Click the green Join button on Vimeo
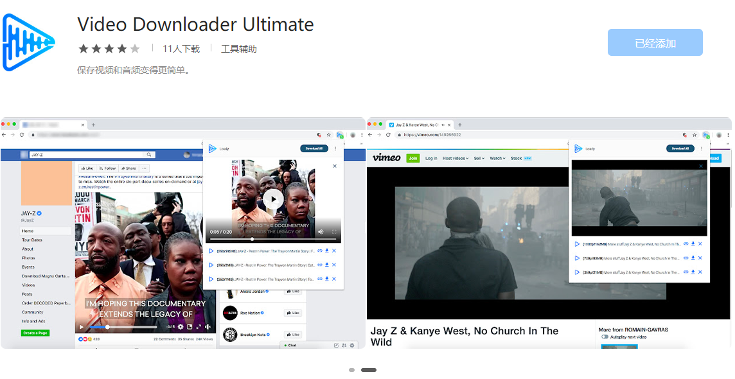The image size is (735, 379). click(413, 159)
